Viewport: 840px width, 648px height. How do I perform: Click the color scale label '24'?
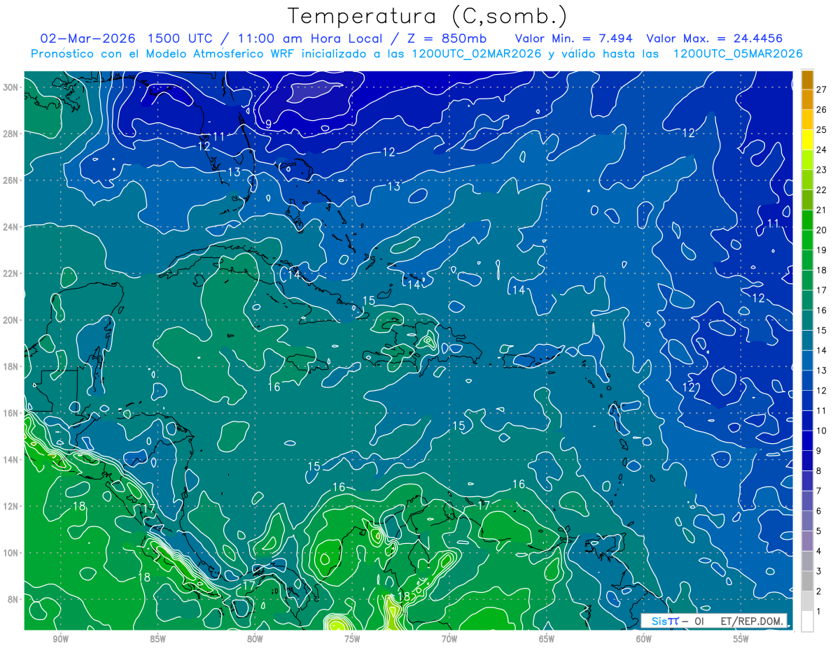click(x=822, y=150)
